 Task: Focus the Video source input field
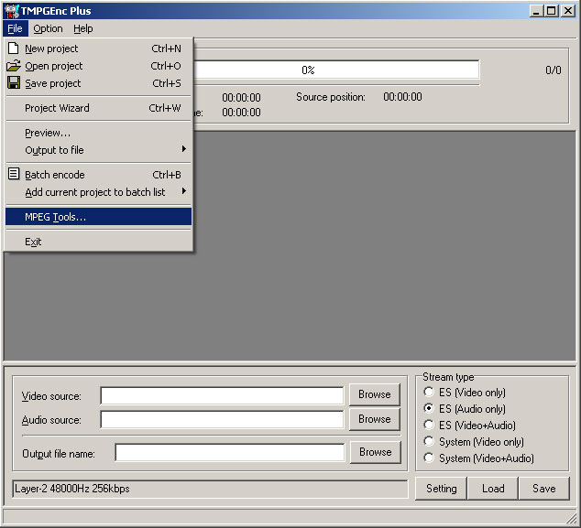(222, 396)
